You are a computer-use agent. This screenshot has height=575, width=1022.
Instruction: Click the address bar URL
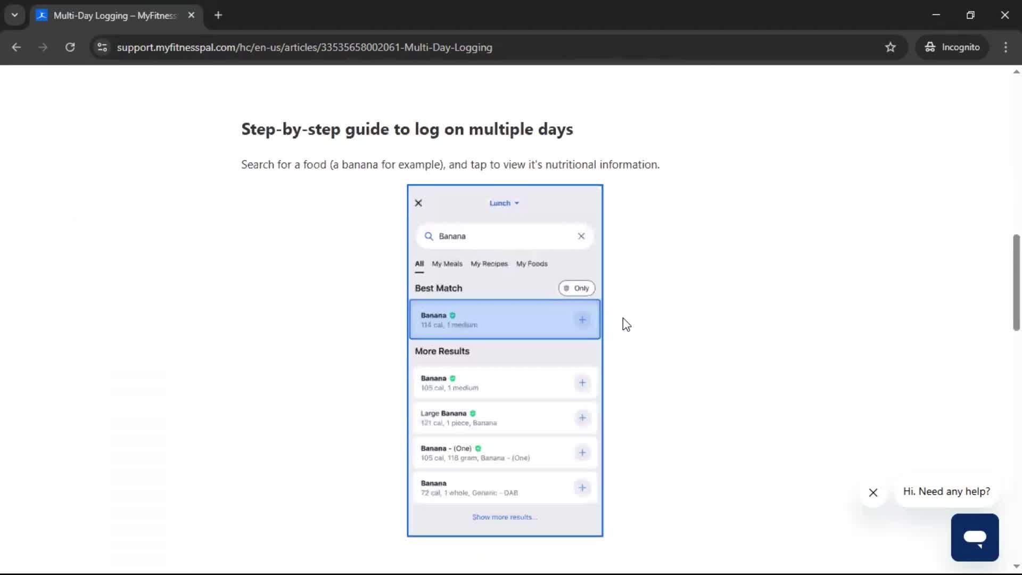(x=304, y=47)
